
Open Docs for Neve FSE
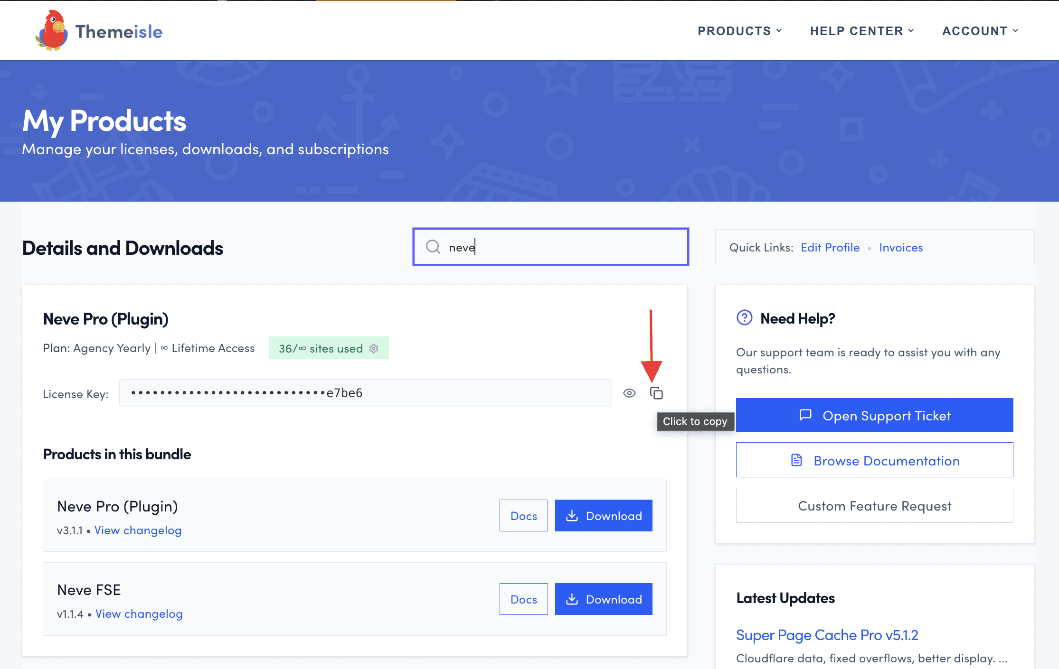point(523,599)
